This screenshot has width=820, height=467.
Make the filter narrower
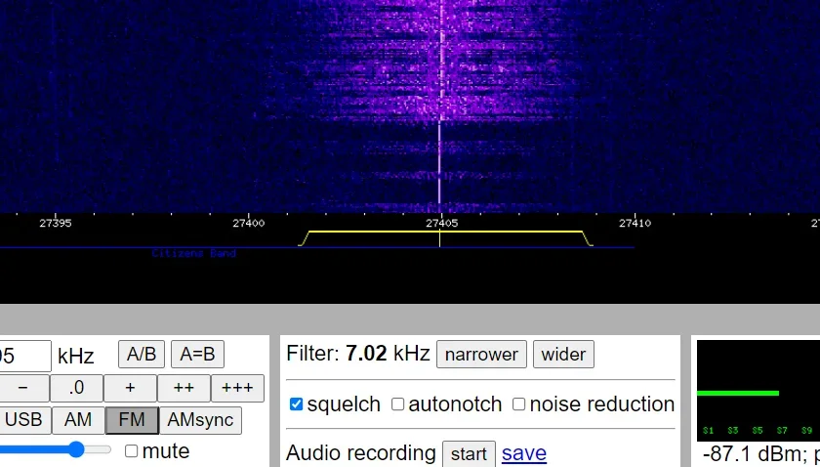click(481, 355)
